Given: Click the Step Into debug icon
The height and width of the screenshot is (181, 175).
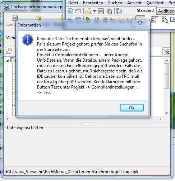Looking at the screenshot, I should point(114,19).
